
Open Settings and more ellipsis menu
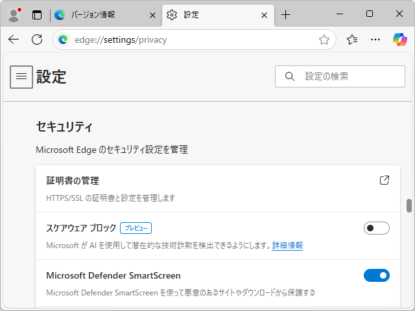pos(375,40)
